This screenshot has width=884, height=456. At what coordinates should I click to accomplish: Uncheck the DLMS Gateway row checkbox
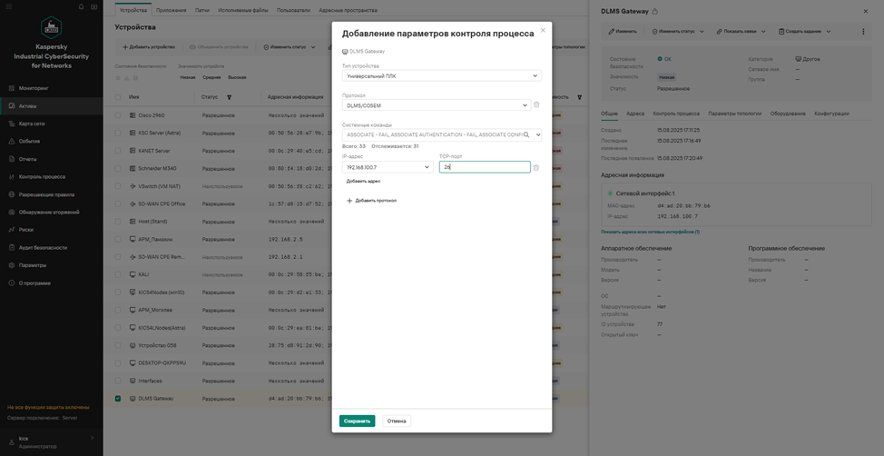(118, 399)
